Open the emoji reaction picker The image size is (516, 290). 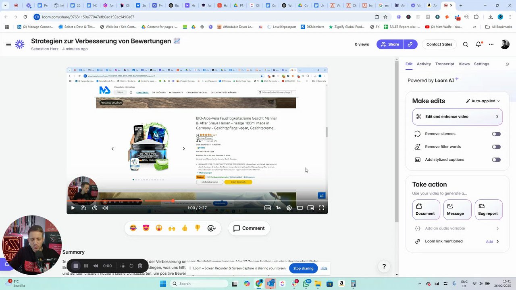(x=212, y=228)
